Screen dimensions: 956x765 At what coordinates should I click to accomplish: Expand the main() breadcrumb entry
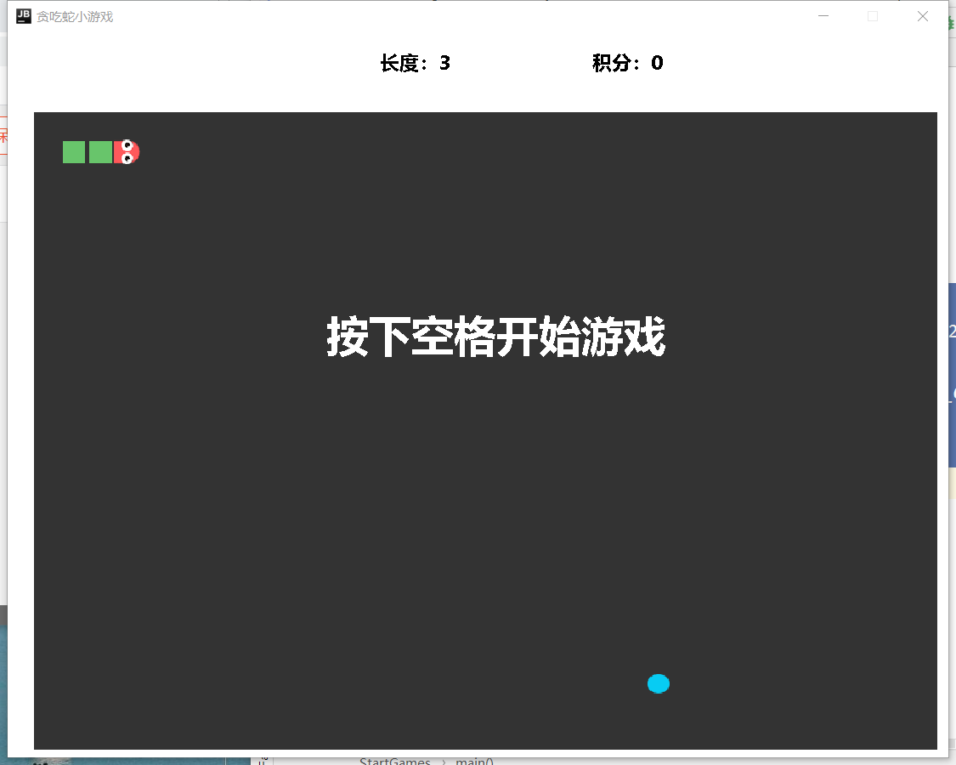(474, 762)
